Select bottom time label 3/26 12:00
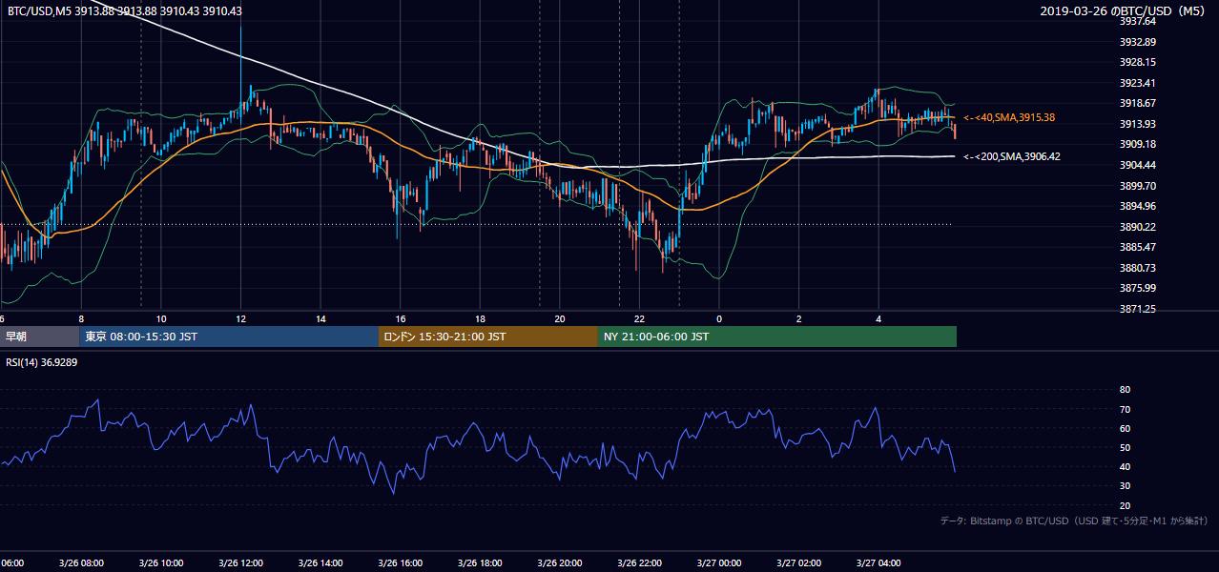This screenshot has width=1219, height=572. [241, 563]
